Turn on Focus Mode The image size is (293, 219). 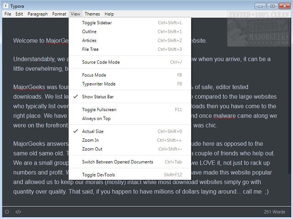click(130, 75)
